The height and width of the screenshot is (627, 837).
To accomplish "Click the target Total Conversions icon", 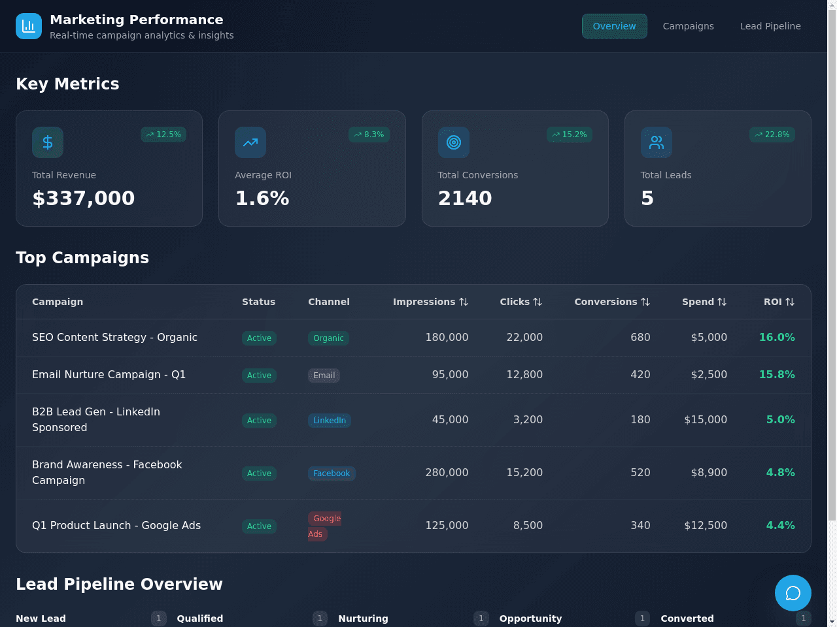I will pos(454,142).
